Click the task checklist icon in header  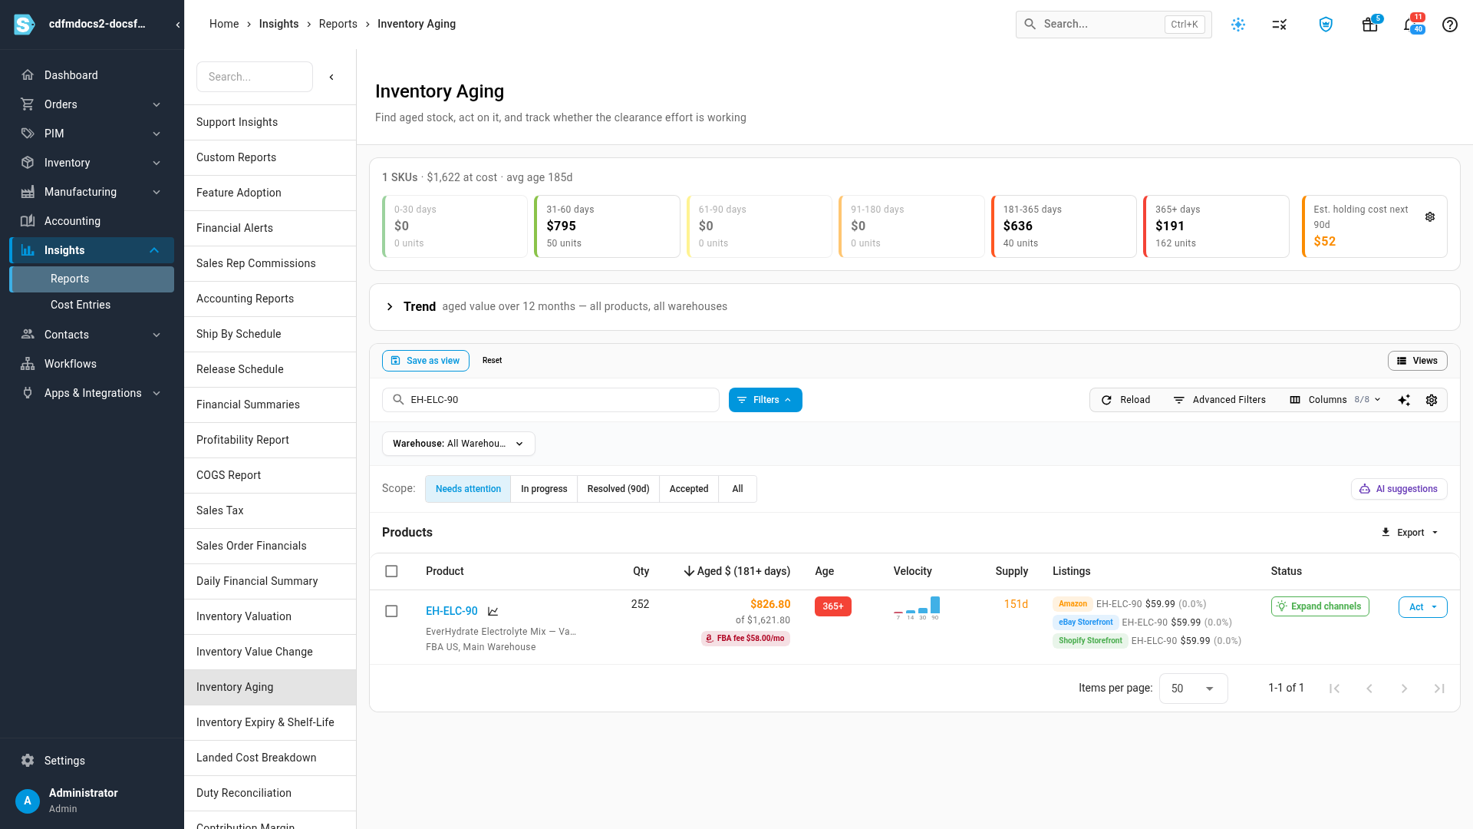[x=1279, y=25]
